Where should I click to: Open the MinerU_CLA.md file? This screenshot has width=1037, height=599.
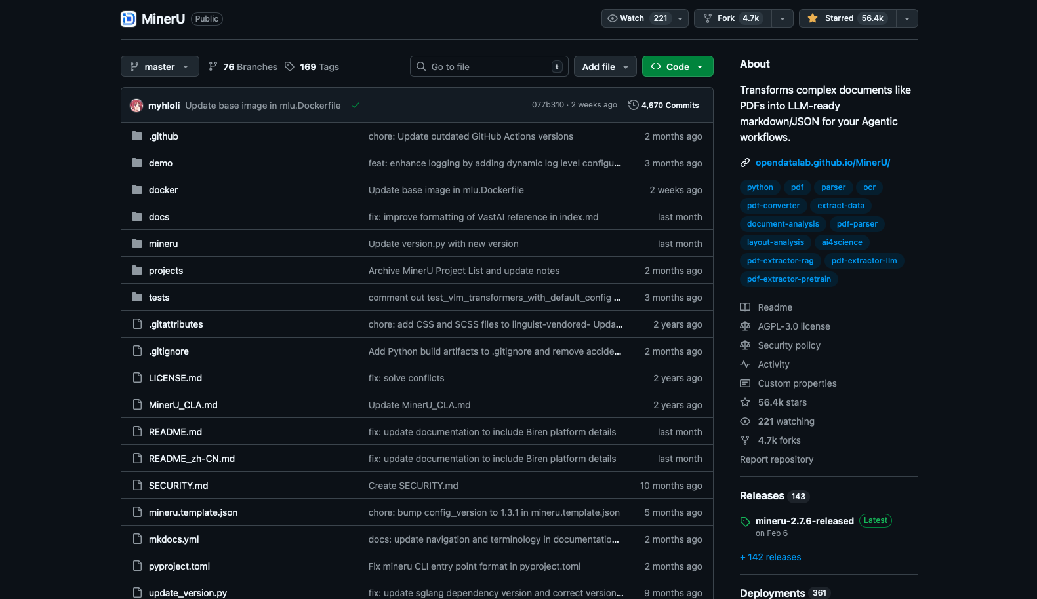[x=183, y=405]
